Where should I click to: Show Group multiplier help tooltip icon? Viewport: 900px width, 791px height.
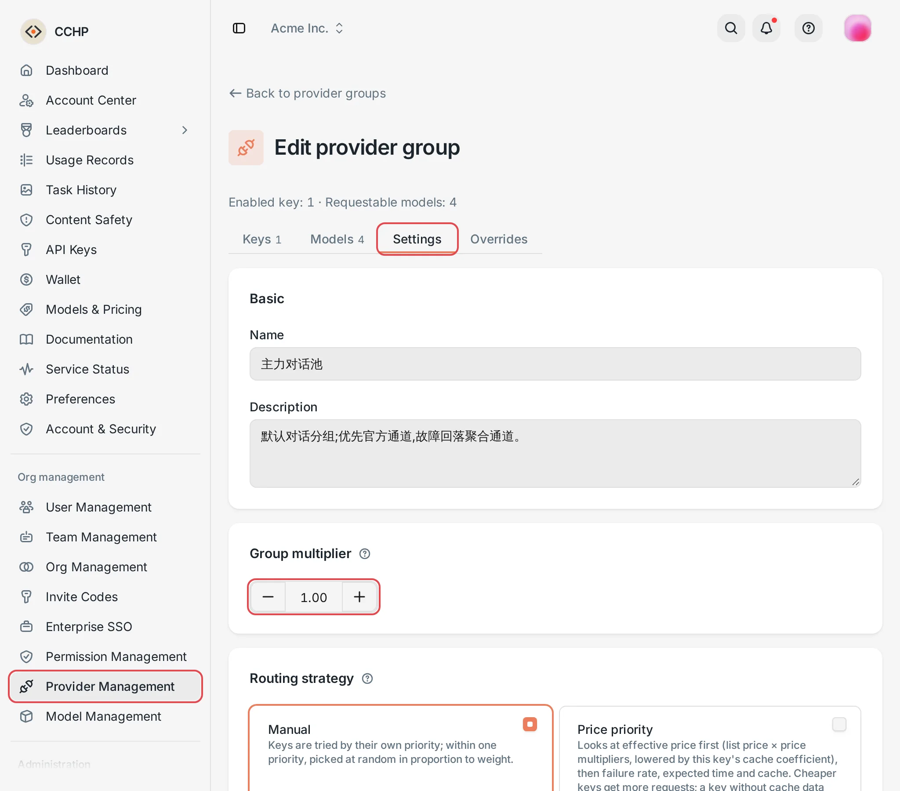[365, 554]
